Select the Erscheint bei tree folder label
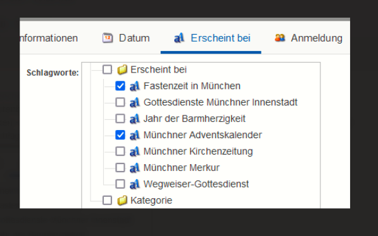 point(158,69)
